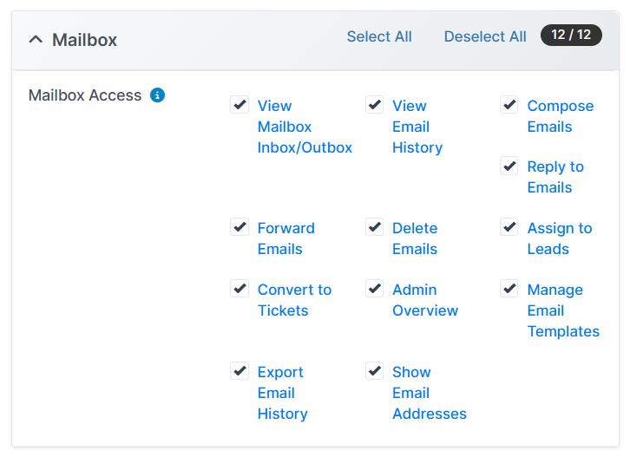
Task: Click the Show Email Addresses label text
Action: [x=429, y=393]
